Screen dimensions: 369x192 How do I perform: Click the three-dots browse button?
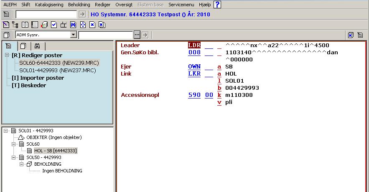point(137,35)
